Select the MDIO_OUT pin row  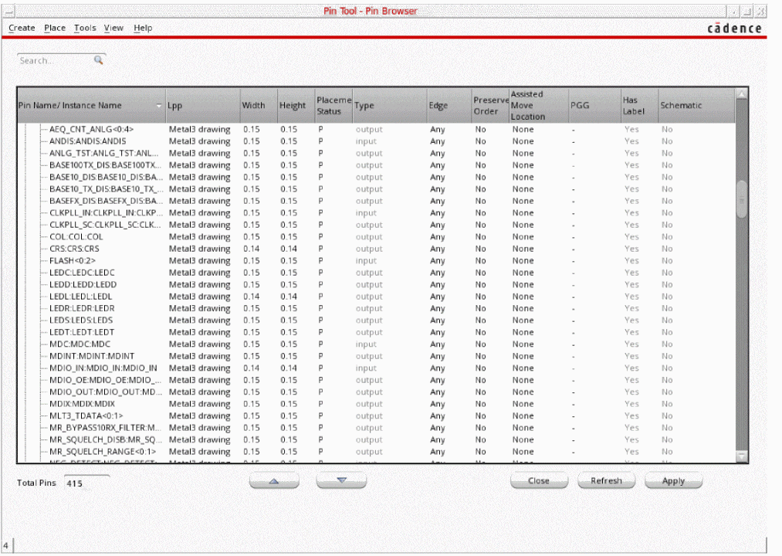376,392
